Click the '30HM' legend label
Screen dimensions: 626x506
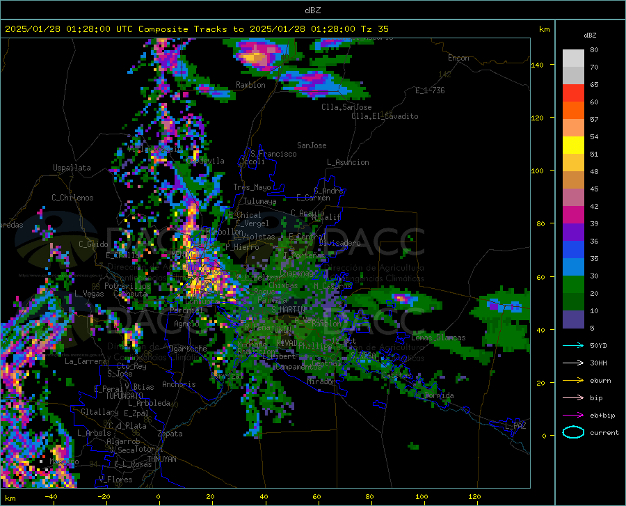tap(598, 363)
